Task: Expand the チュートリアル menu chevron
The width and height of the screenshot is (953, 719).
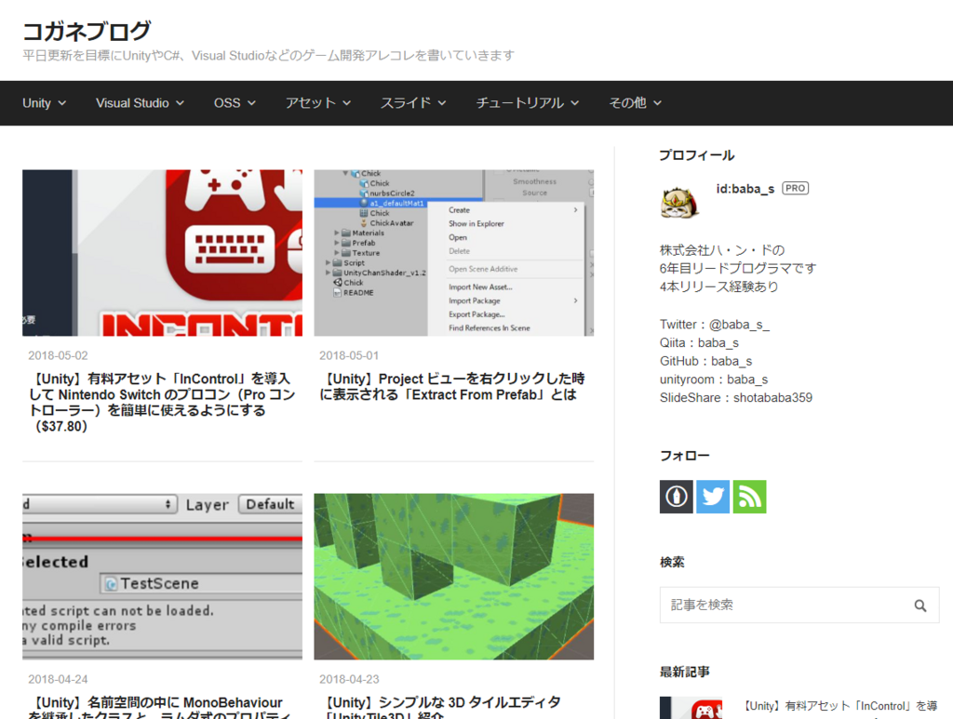Action: coord(574,103)
